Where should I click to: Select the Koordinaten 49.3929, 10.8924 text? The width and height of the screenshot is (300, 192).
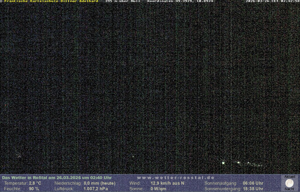180,1
